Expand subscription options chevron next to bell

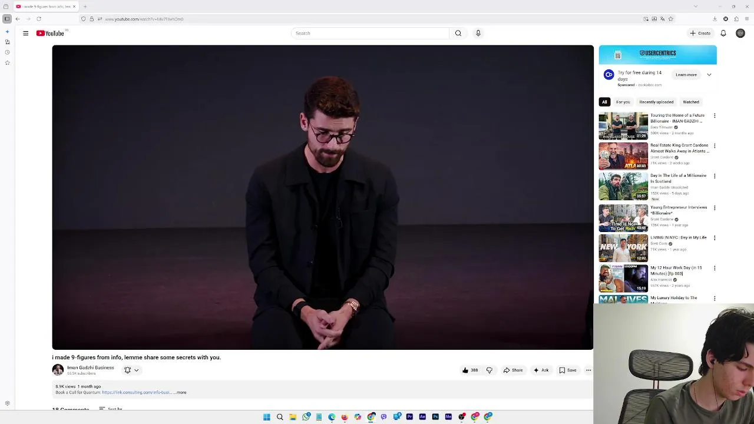pyautogui.click(x=136, y=370)
